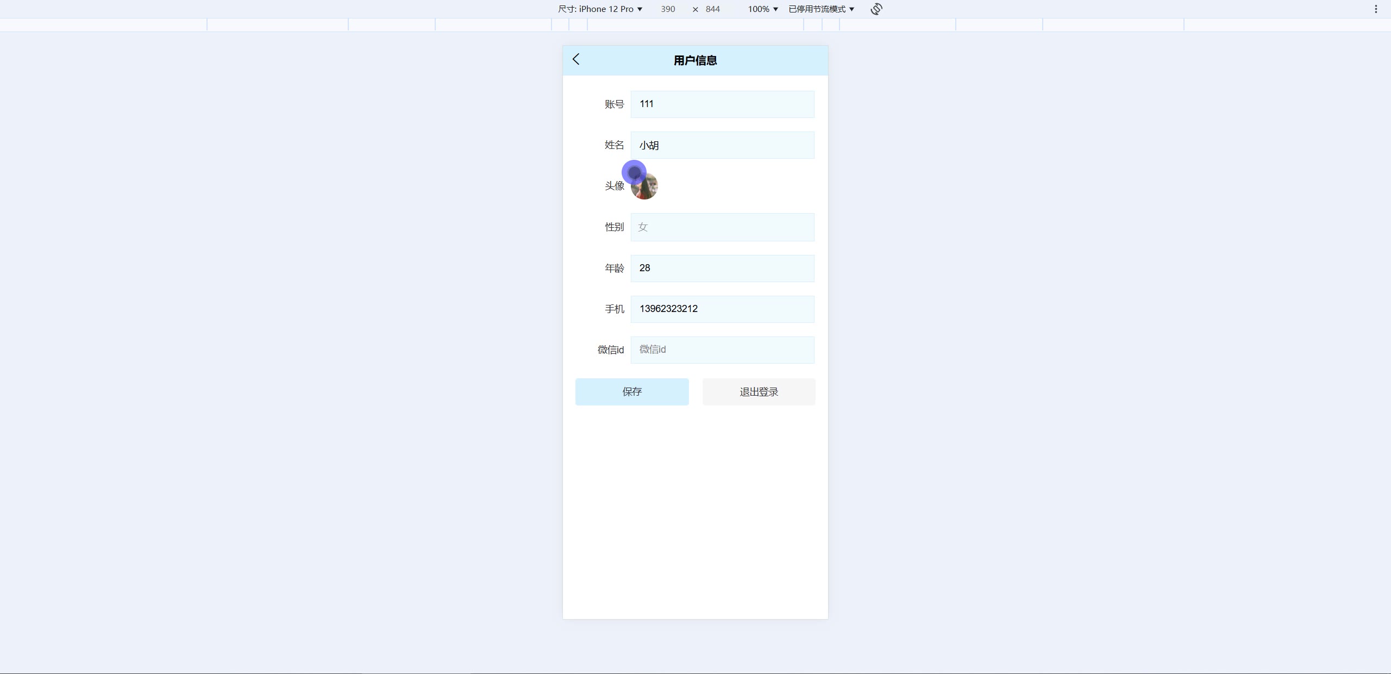
Task: Click the 手机 phone number input
Action: click(722, 309)
